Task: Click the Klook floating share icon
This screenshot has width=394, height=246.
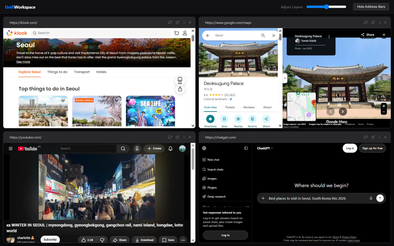Action: (180, 89)
